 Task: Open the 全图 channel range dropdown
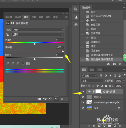click(38, 34)
